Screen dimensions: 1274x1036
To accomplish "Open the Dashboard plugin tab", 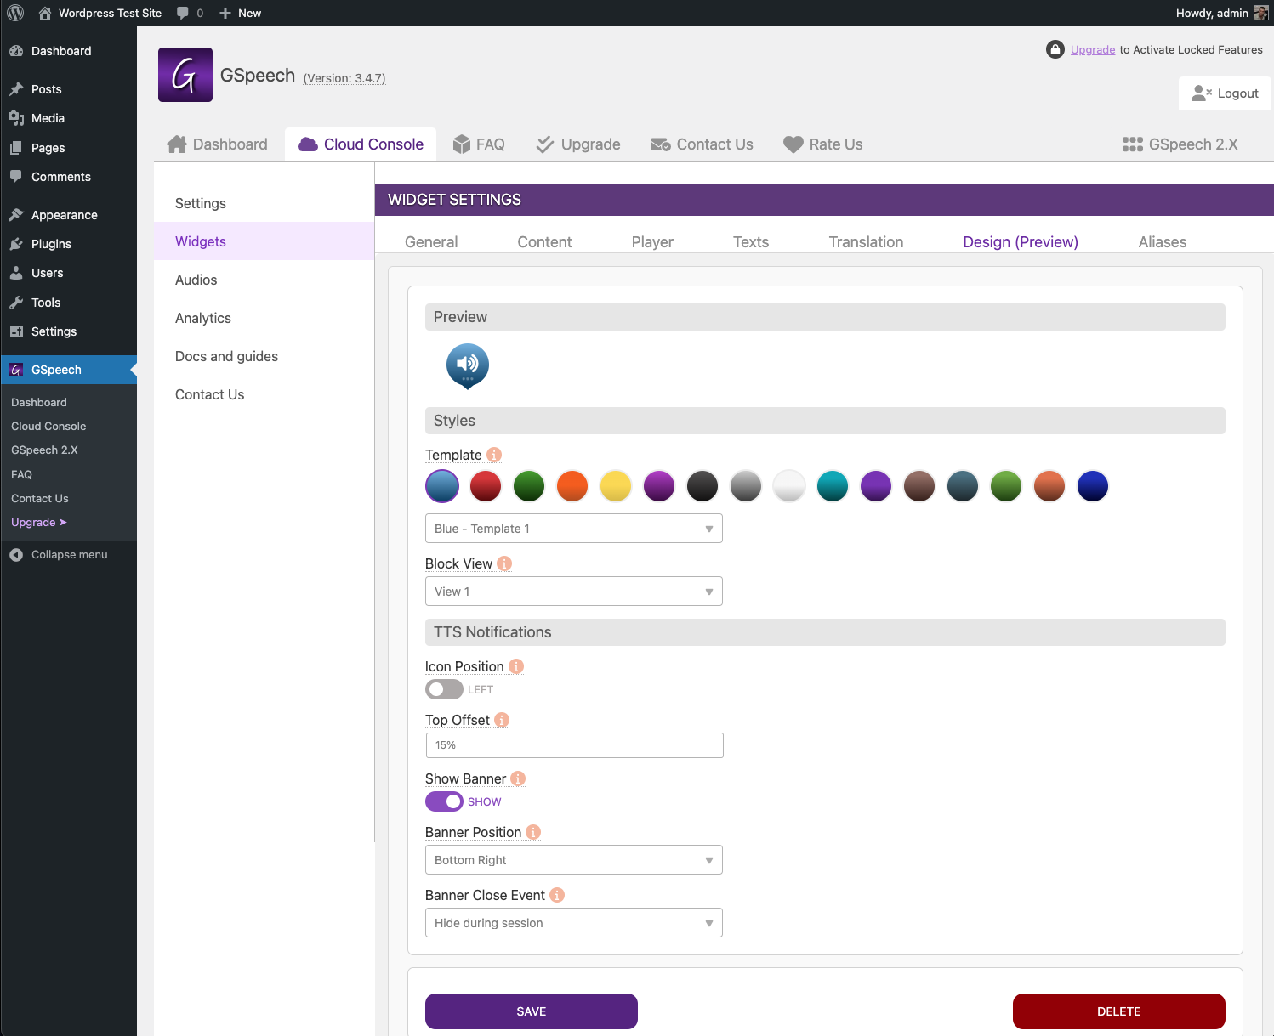I will click(x=218, y=144).
